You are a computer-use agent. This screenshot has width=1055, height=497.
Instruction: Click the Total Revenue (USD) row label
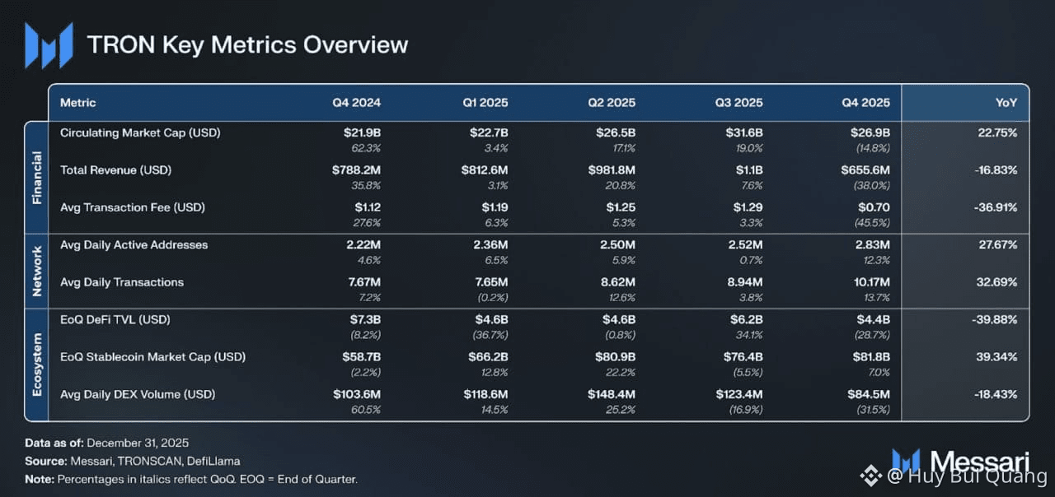[x=115, y=170]
